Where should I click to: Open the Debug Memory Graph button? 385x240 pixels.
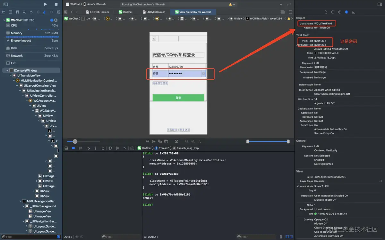click(x=117, y=148)
